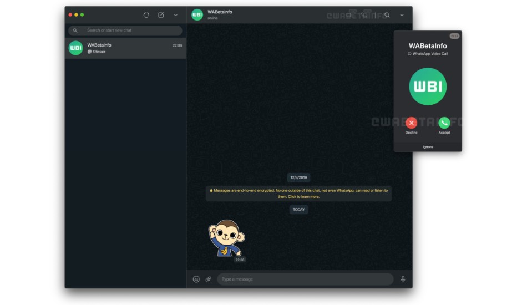Viewport: 527px width, 305px height.
Task: Open the WABetaInfo chat in the list
Action: tap(126, 48)
